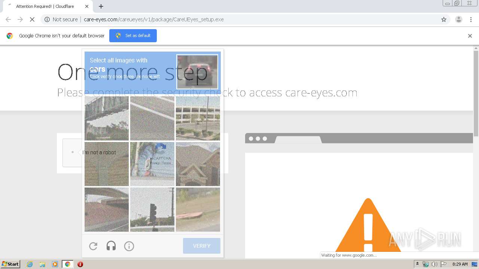The width and height of the screenshot is (479, 269).
Task: Select the house rooftop tile
Action: point(198,164)
